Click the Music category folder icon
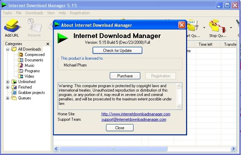 tap(20, 65)
